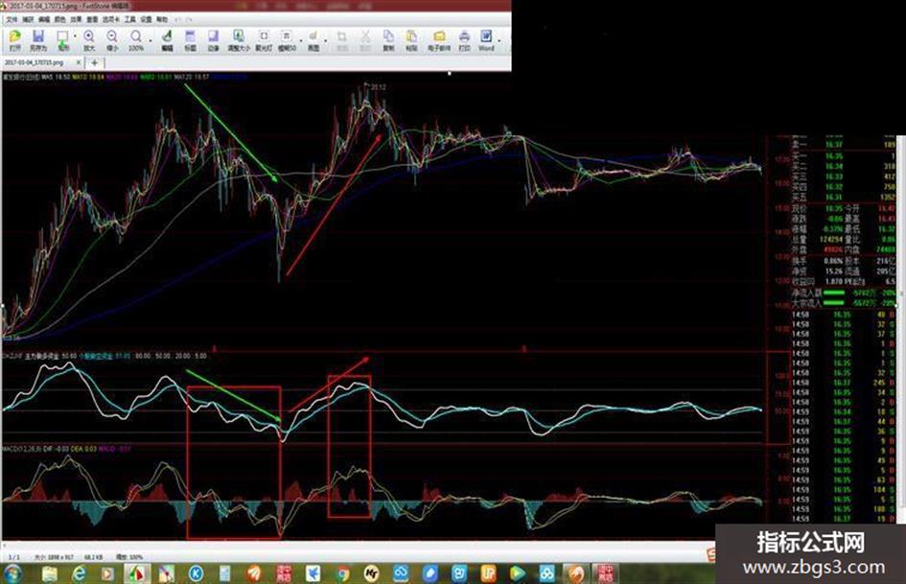Select the 聚光灯 (Spotlight) tool
Viewport: 906px width, 584px height.
tap(264, 40)
